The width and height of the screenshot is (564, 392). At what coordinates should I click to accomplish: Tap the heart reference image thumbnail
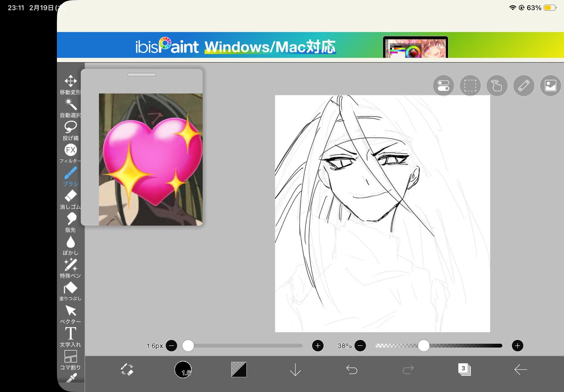pos(150,159)
